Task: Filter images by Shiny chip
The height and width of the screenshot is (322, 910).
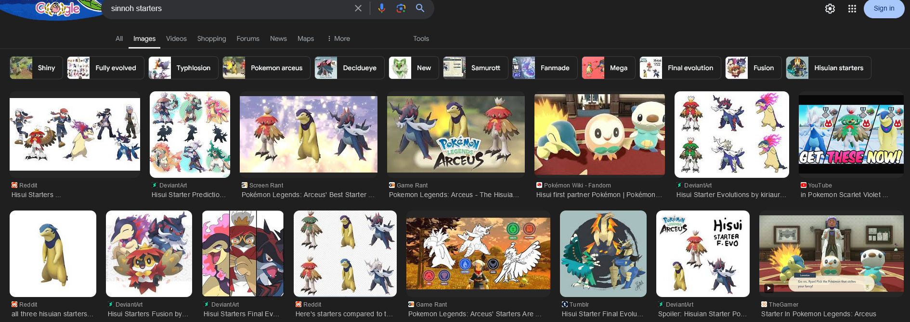Action: coord(36,68)
